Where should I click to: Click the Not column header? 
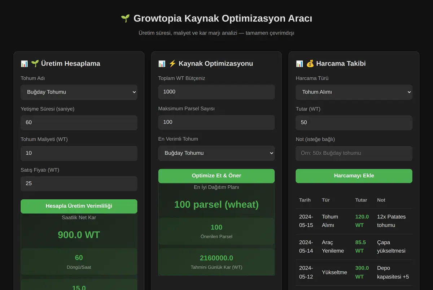(381, 200)
